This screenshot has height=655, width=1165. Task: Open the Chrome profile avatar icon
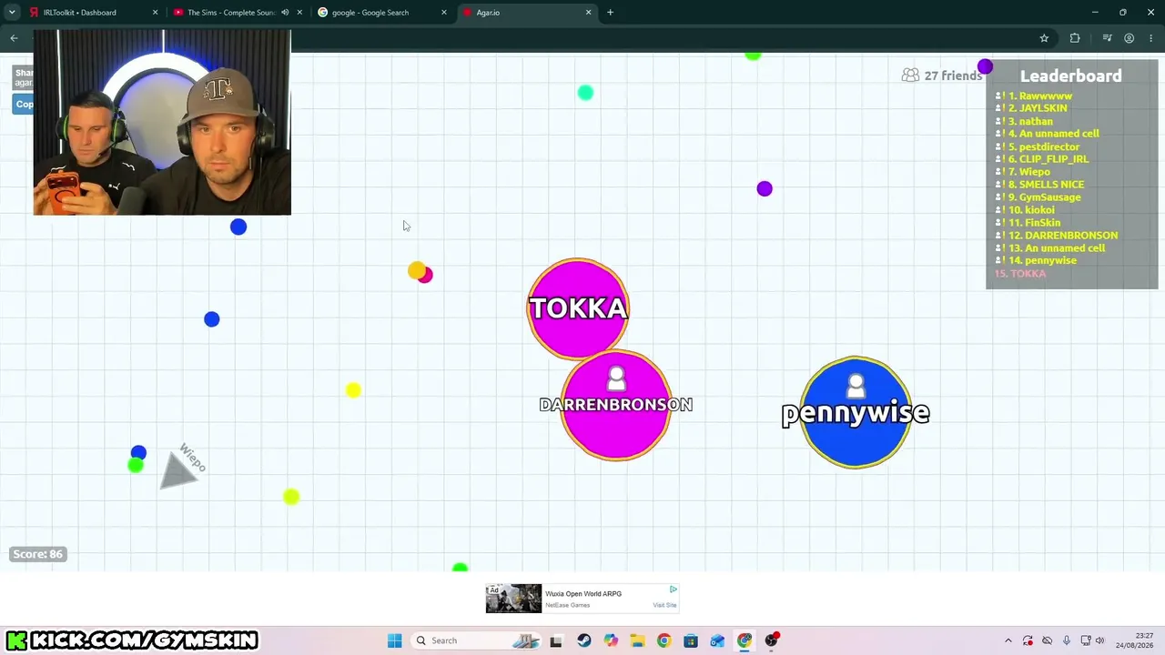(x=1129, y=38)
